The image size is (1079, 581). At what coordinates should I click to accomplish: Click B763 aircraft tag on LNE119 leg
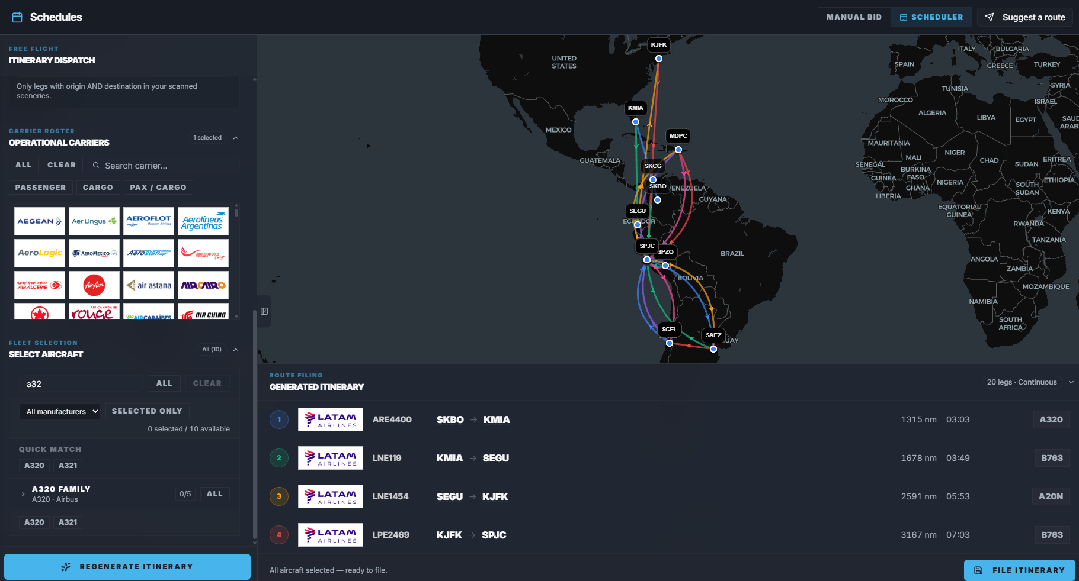click(1052, 458)
